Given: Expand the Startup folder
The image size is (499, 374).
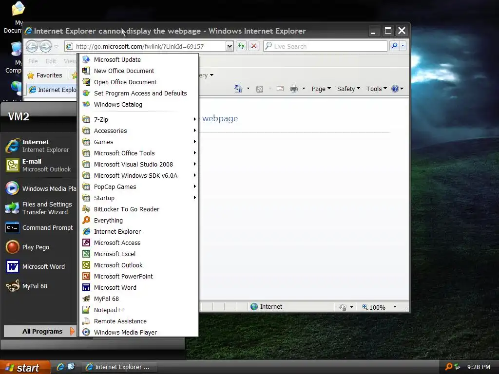Looking at the screenshot, I should point(139,198).
